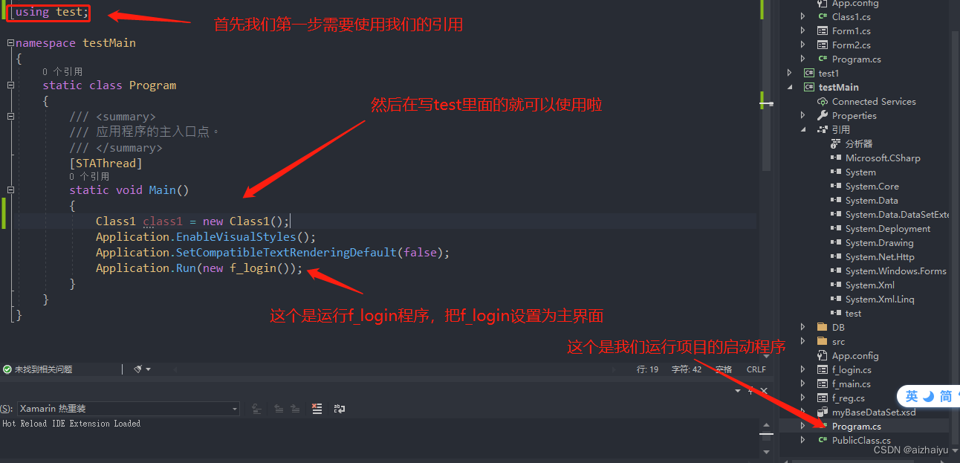Click the lower App.config file icon
The width and height of the screenshot is (960, 463).
click(823, 355)
